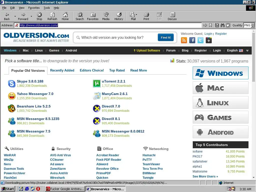Open the RSS feed icon
The height and width of the screenshot is (192, 256).
[184, 40]
